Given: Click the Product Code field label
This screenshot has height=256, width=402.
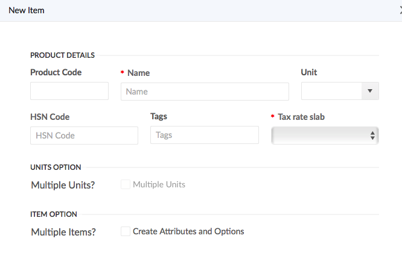Looking at the screenshot, I should [x=56, y=72].
